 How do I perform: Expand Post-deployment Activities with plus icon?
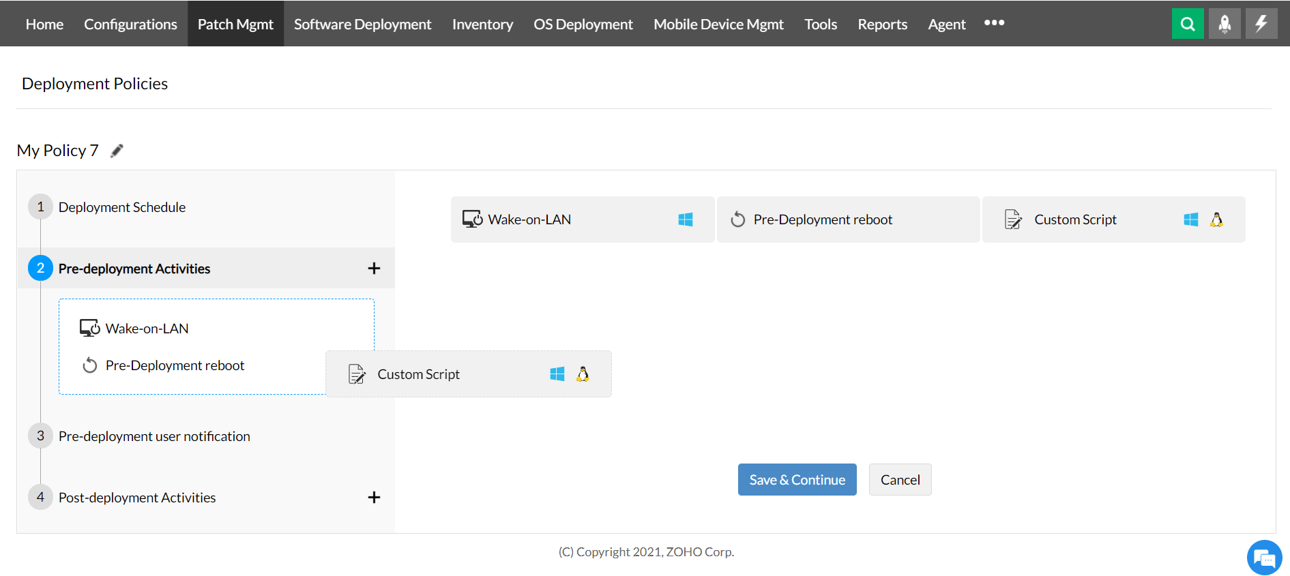pos(374,498)
